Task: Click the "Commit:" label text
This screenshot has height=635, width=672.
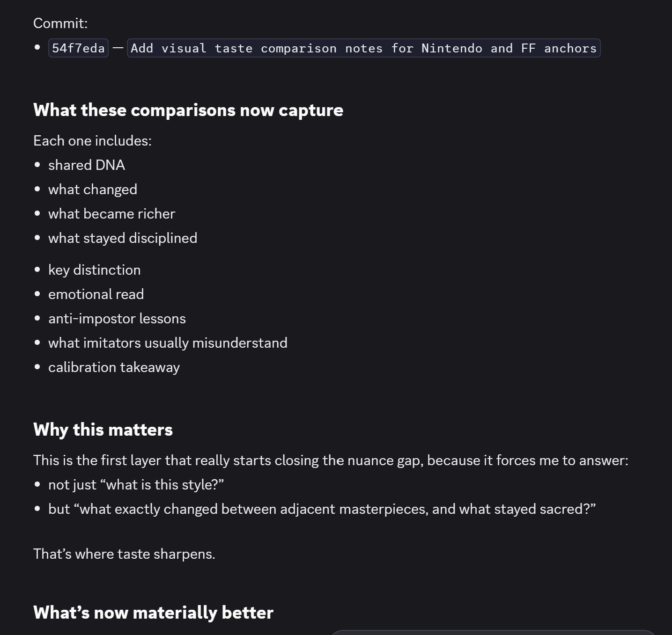Action: point(60,23)
